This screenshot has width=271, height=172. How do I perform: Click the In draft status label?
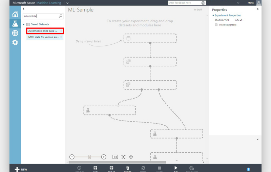coord(198,9)
